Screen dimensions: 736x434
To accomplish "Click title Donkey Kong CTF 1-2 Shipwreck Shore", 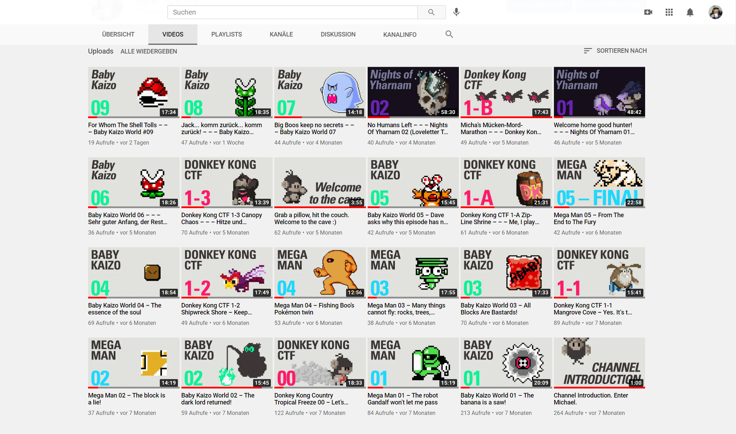I will point(217,309).
